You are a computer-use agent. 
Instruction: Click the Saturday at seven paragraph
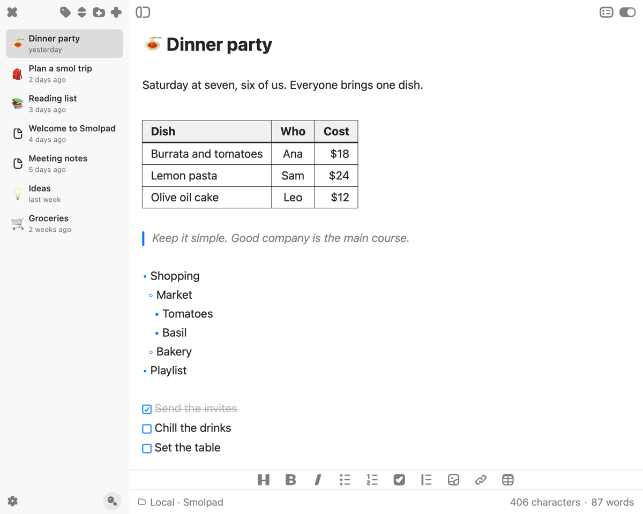pyautogui.click(x=282, y=85)
